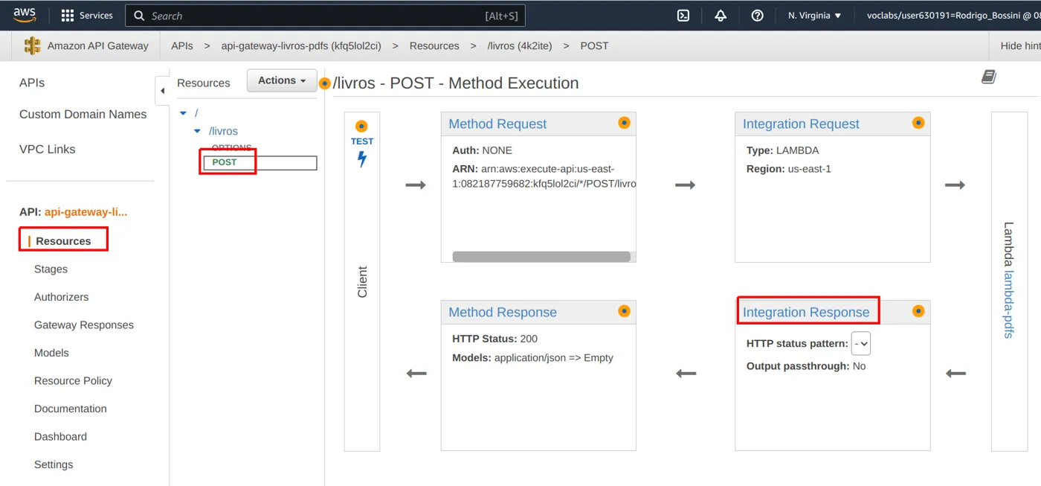Image resolution: width=1041 pixels, height=486 pixels.
Task: Click the api-gateway-li... API name link
Action: (86, 212)
